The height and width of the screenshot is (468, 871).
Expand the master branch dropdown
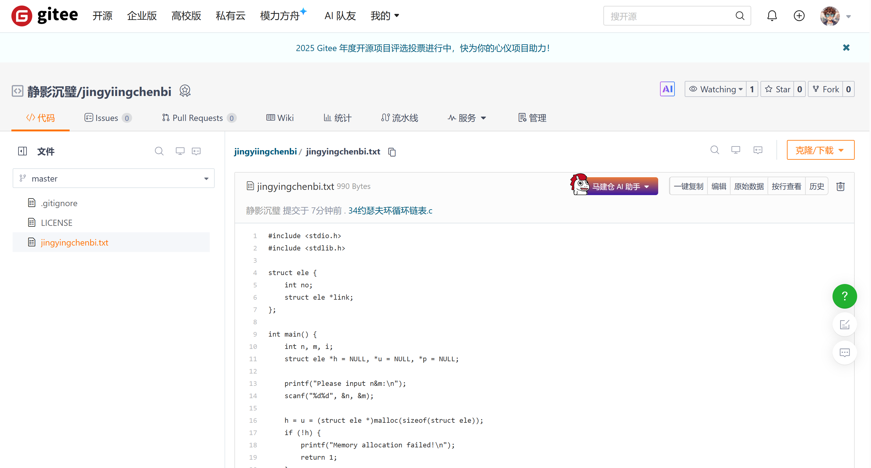(114, 178)
